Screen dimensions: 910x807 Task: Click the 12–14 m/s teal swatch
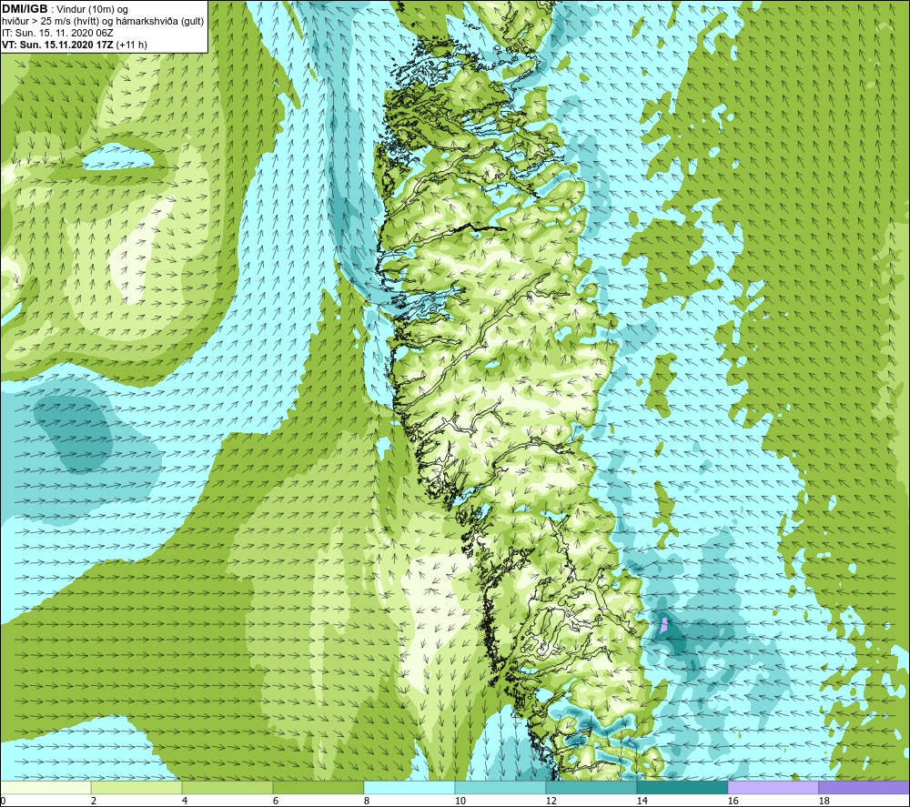[x=591, y=787]
